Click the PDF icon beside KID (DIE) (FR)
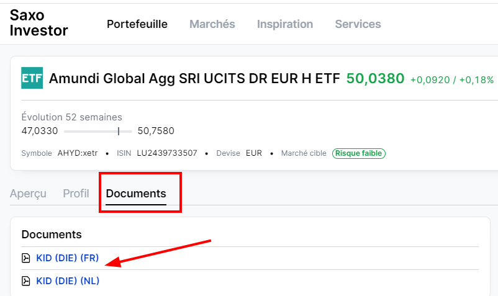 [x=26, y=258]
